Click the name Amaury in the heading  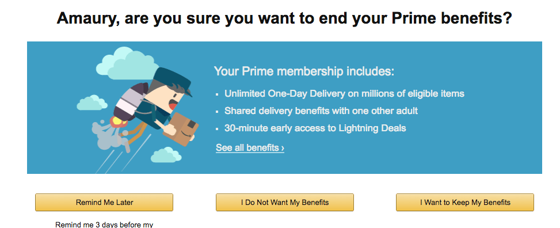point(89,18)
